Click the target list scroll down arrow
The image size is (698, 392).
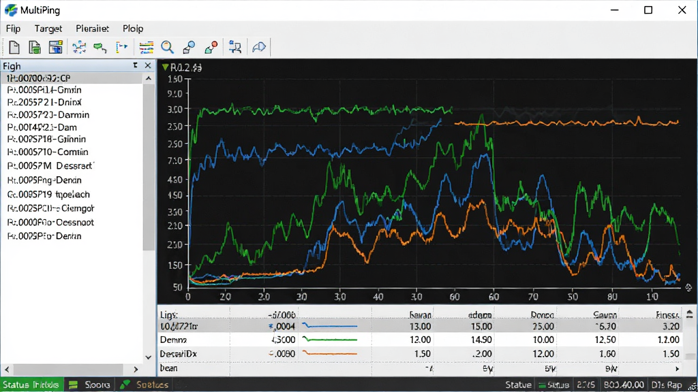click(x=149, y=357)
